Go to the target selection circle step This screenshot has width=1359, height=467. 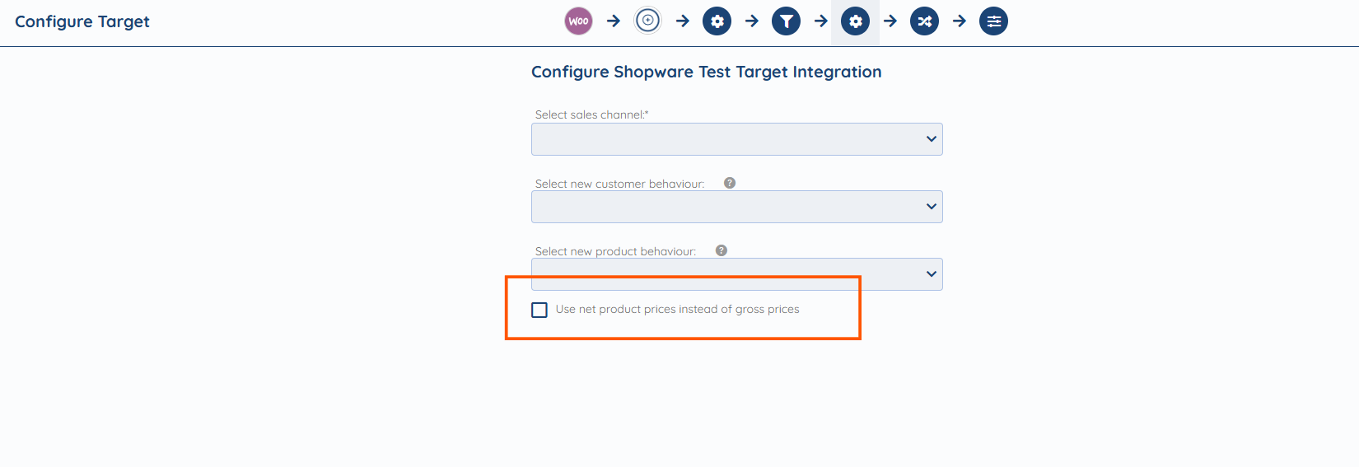pyautogui.click(x=647, y=21)
